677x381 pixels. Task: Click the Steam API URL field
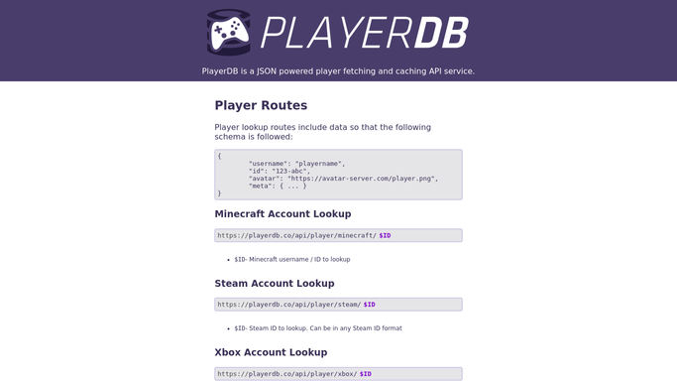[x=338, y=305]
